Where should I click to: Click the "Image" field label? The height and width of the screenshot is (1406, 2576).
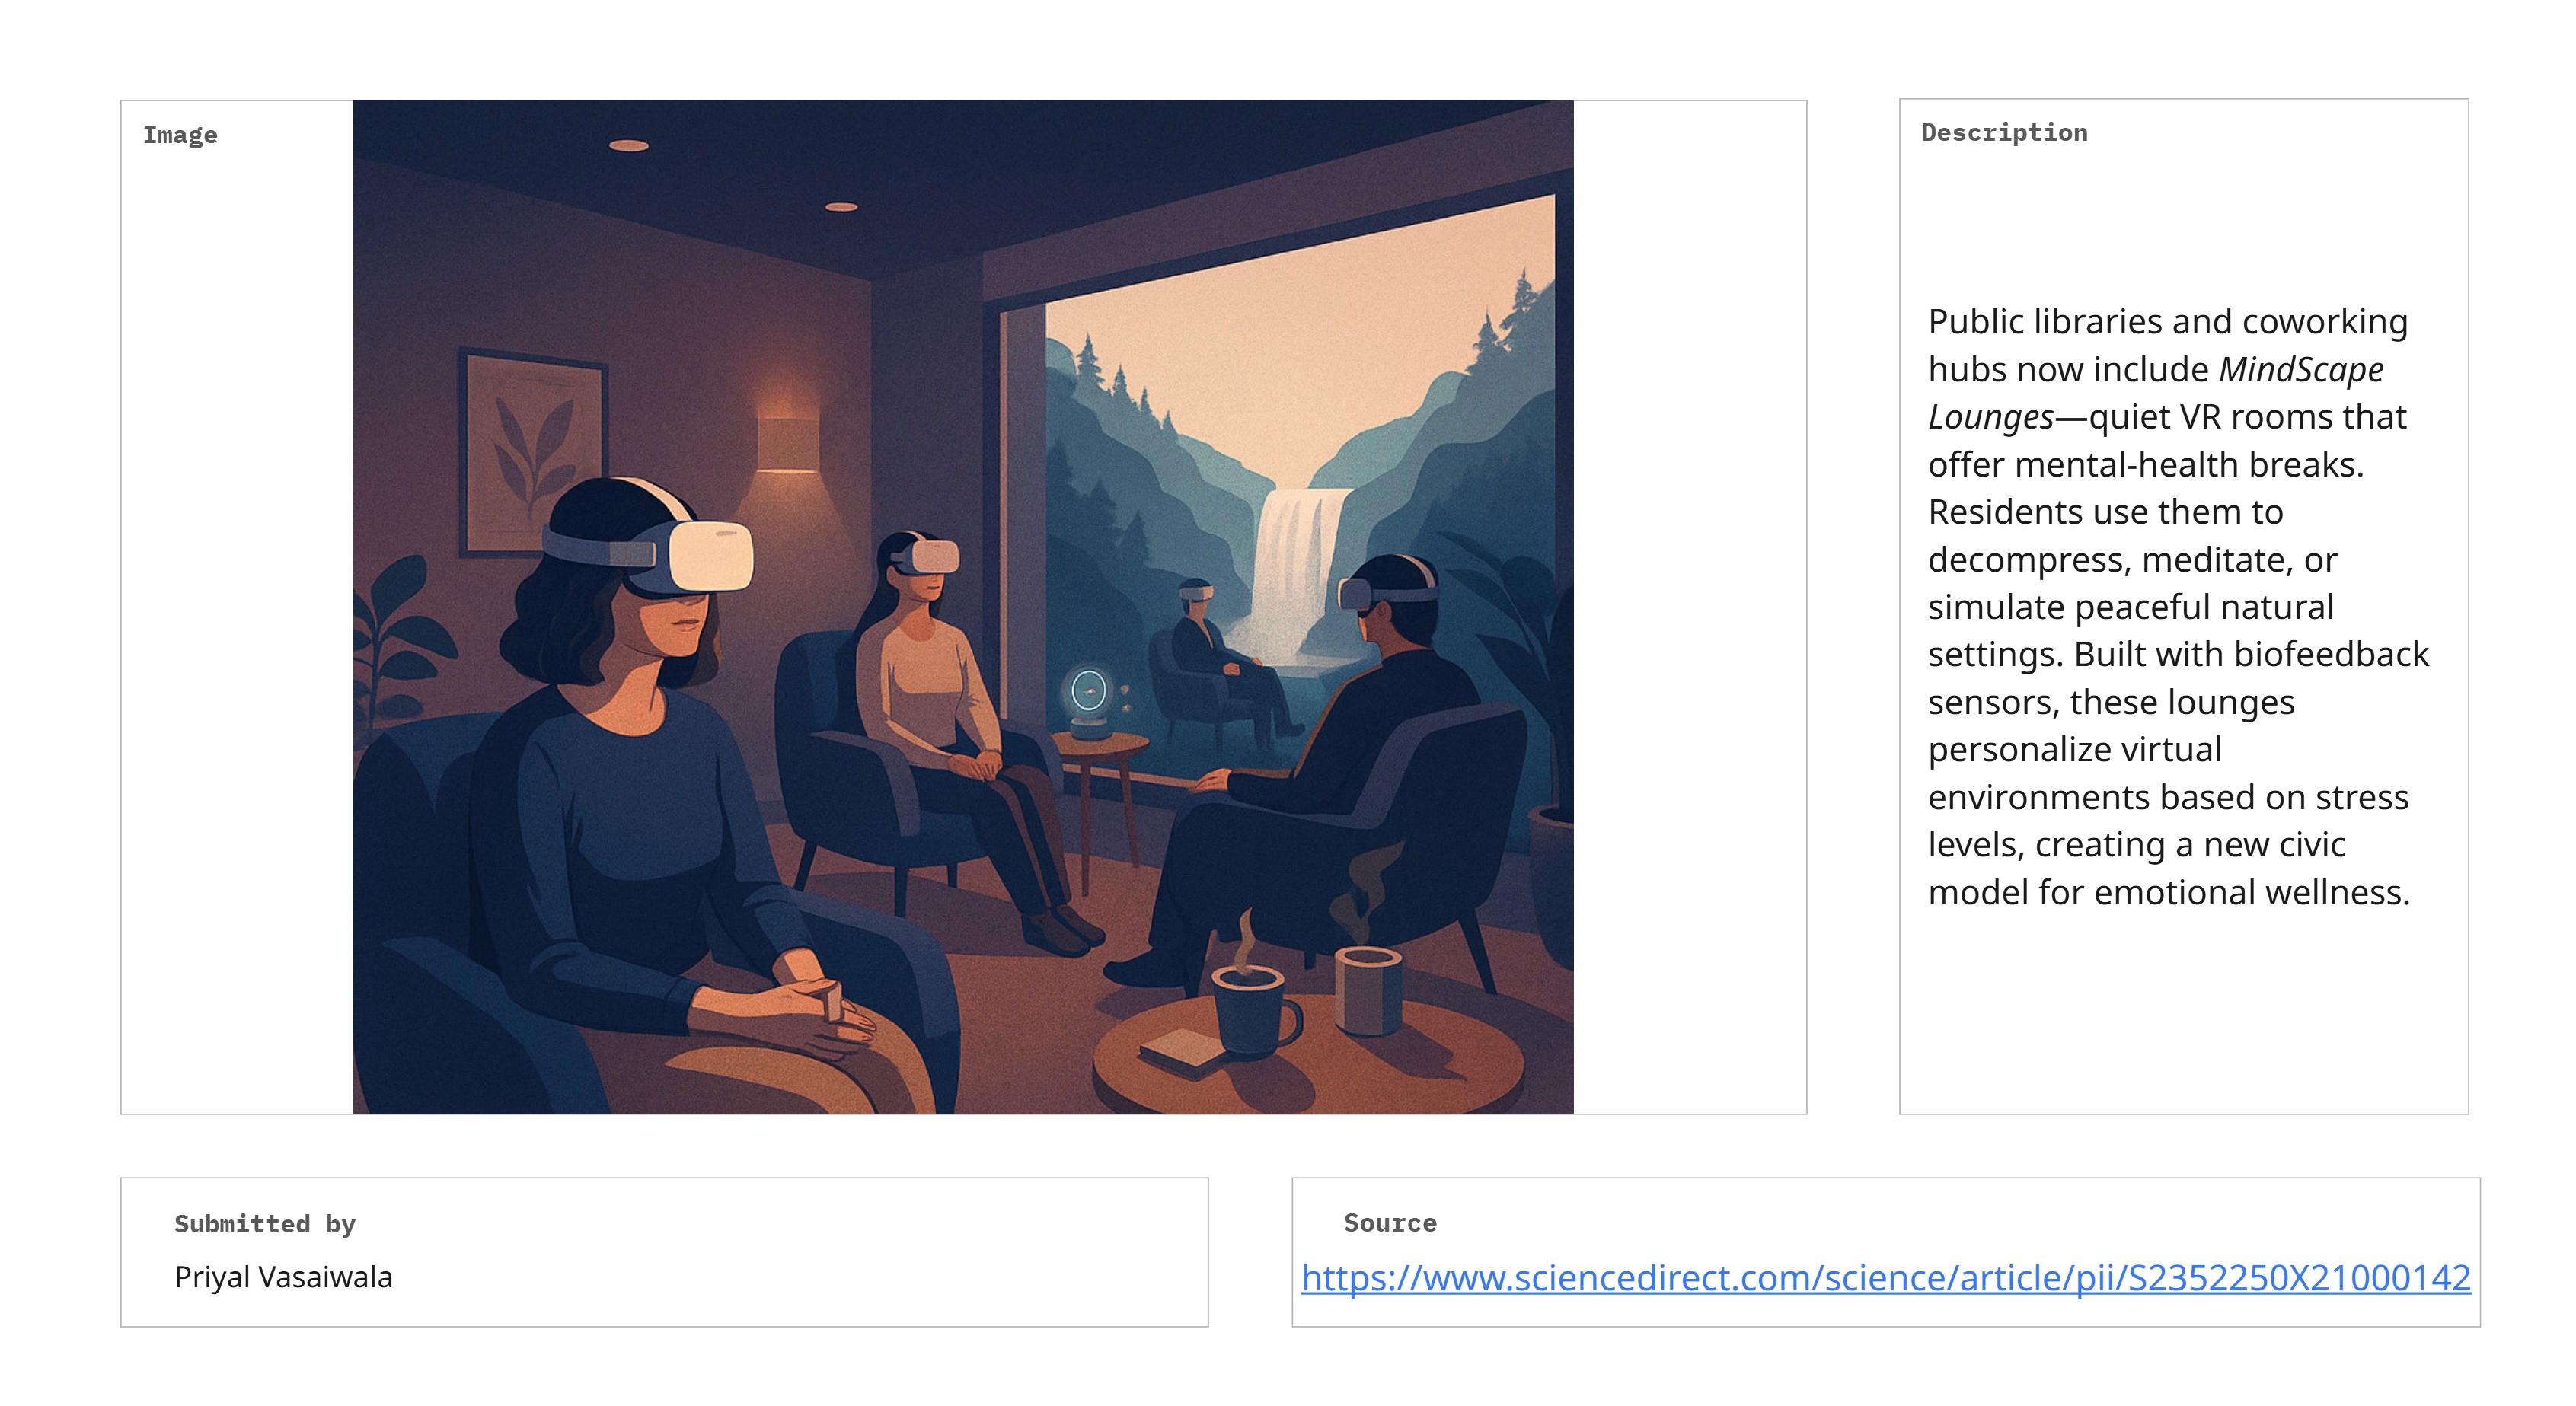(x=180, y=134)
